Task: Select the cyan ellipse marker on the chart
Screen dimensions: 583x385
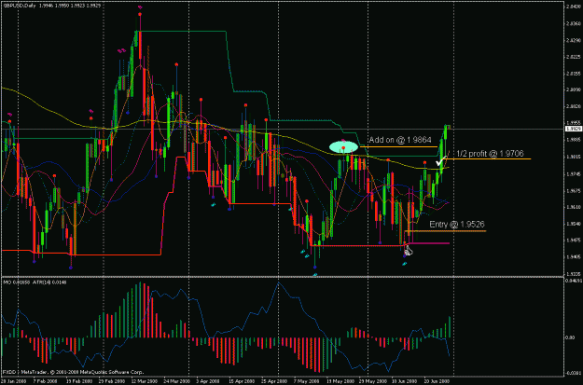Action: 343,146
